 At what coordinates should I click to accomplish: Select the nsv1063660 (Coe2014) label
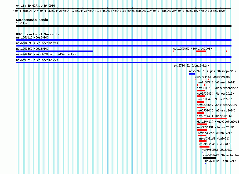(x=32, y=49)
